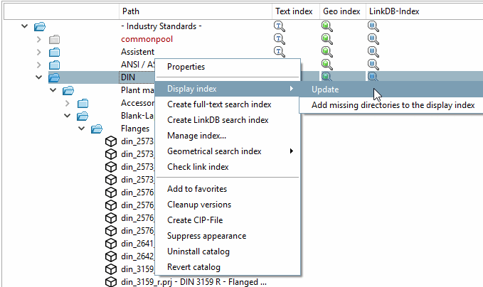Click LinkDB index icon in DIN row
Viewport: 483px width, 287px height.
point(373,77)
